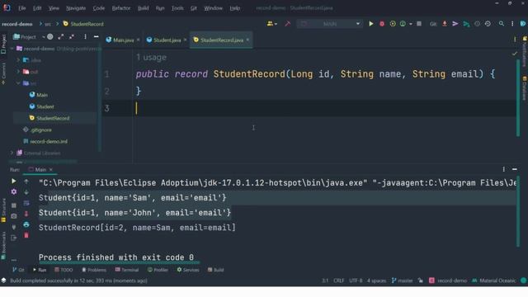Pin the Run tab
The height and width of the screenshot is (297, 528).
pos(13,227)
